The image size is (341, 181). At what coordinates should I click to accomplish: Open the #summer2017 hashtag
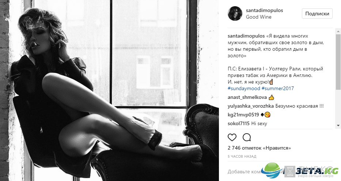278,89
